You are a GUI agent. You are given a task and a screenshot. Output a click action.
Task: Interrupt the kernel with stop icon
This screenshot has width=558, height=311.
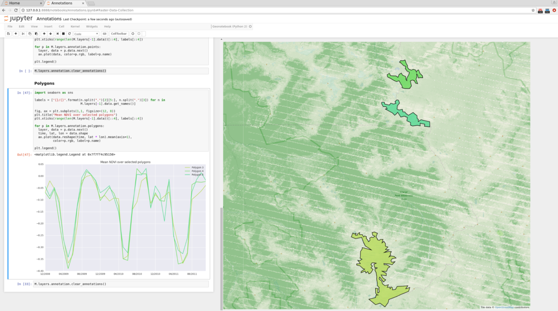[63, 33]
